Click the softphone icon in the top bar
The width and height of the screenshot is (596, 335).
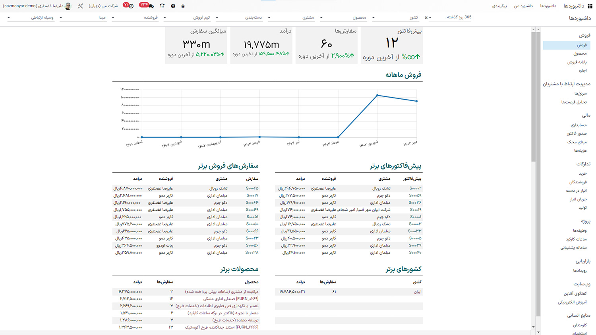pos(162,6)
